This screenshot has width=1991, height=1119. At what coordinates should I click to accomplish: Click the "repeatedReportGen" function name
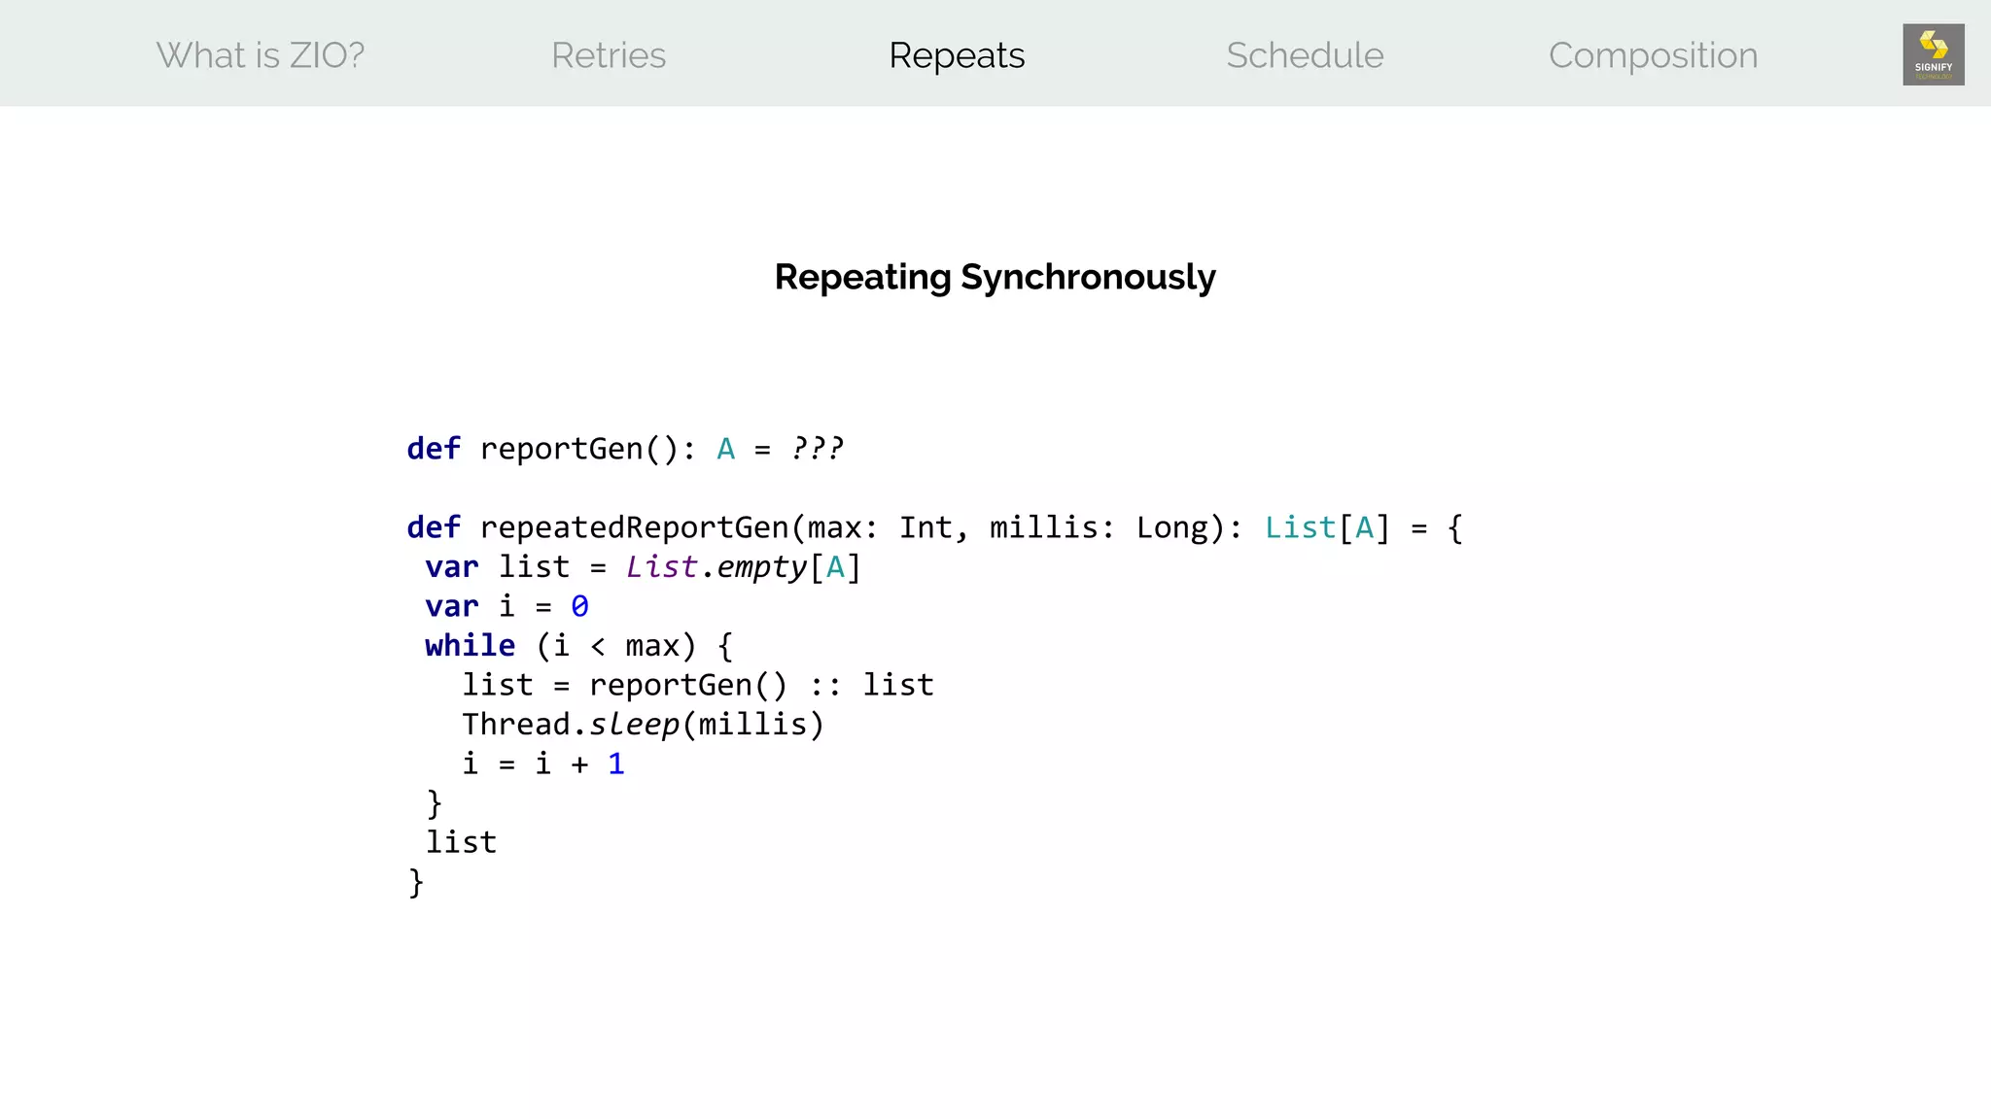pos(634,527)
